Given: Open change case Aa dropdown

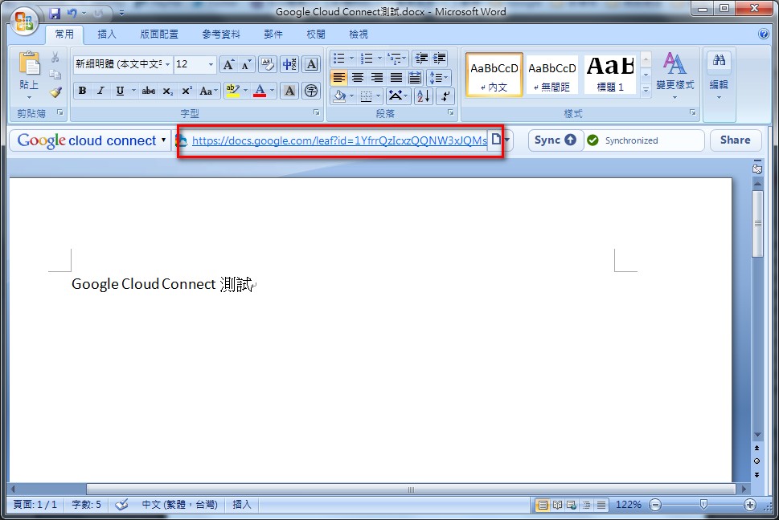Looking at the screenshot, I should (x=209, y=91).
